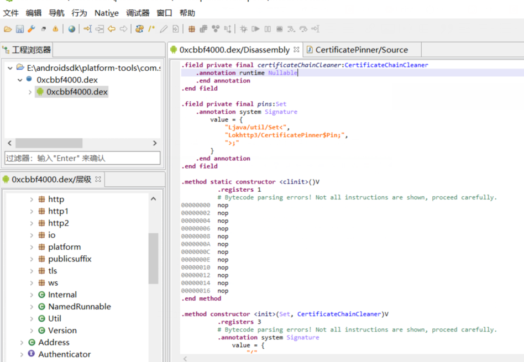The width and height of the screenshot is (524, 362).
Task: Click the yellow back arrow icon
Action: [x=112, y=29]
